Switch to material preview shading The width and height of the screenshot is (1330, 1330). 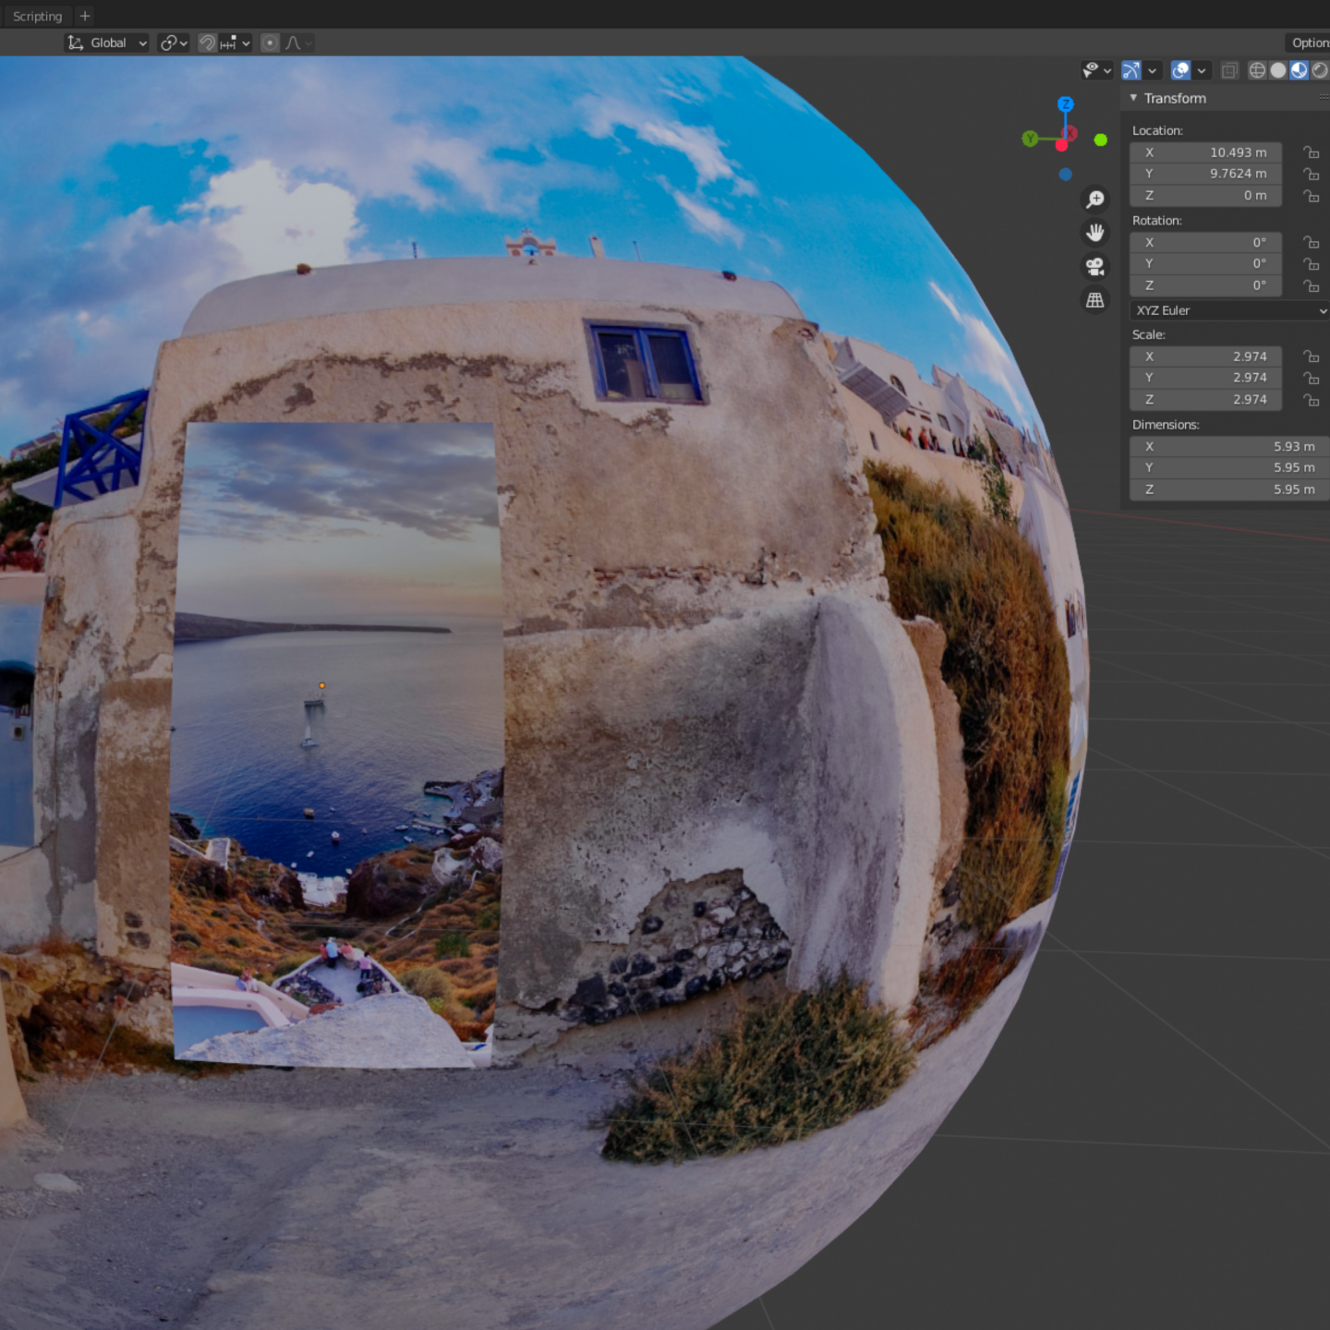(1300, 70)
